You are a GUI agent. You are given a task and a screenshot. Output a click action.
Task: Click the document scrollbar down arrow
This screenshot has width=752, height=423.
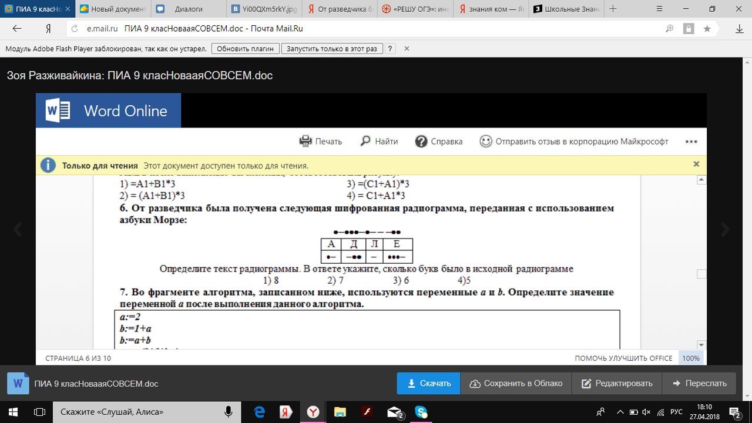[x=701, y=345]
